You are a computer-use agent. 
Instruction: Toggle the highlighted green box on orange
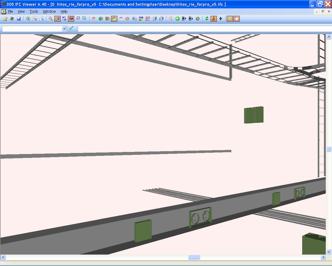point(114,19)
